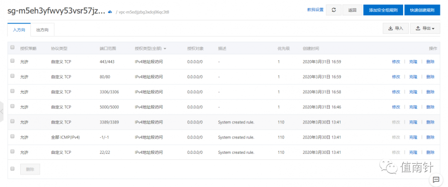Screen dimensions: 448x187
Task: Click 克隆 for the 22/22 rule
Action: (413, 153)
